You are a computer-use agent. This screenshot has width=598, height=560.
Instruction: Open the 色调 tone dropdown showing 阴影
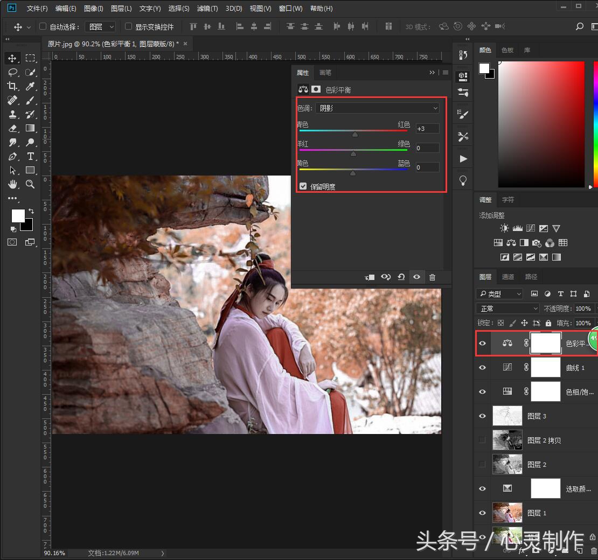377,108
